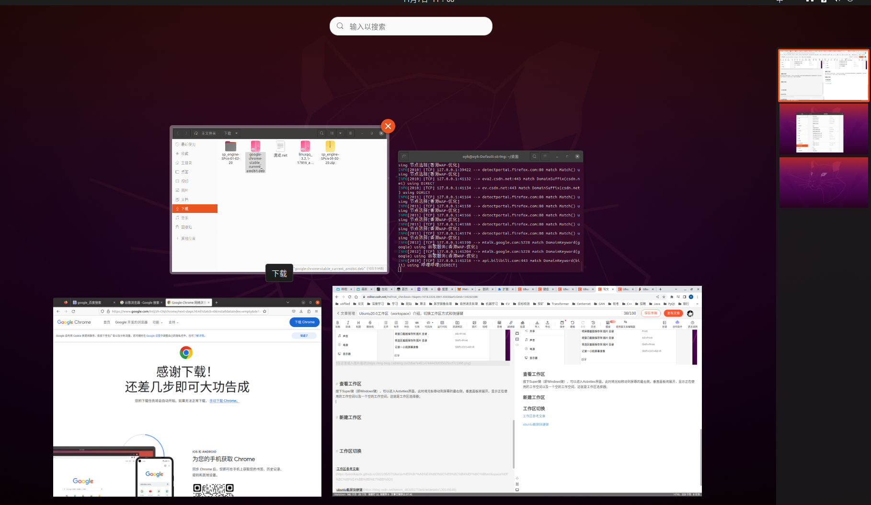
Task: Open the terminal window hamburger menu
Action: [545, 156]
